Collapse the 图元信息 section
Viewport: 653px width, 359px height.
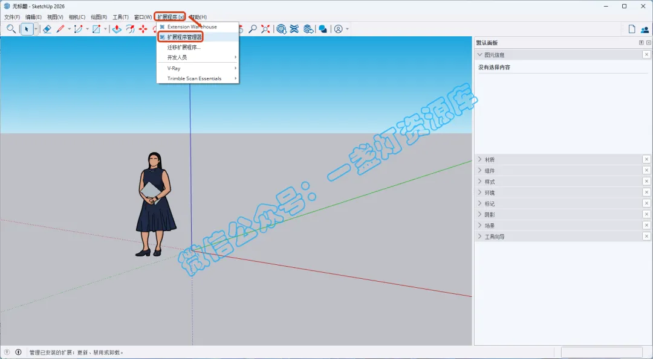coord(479,55)
